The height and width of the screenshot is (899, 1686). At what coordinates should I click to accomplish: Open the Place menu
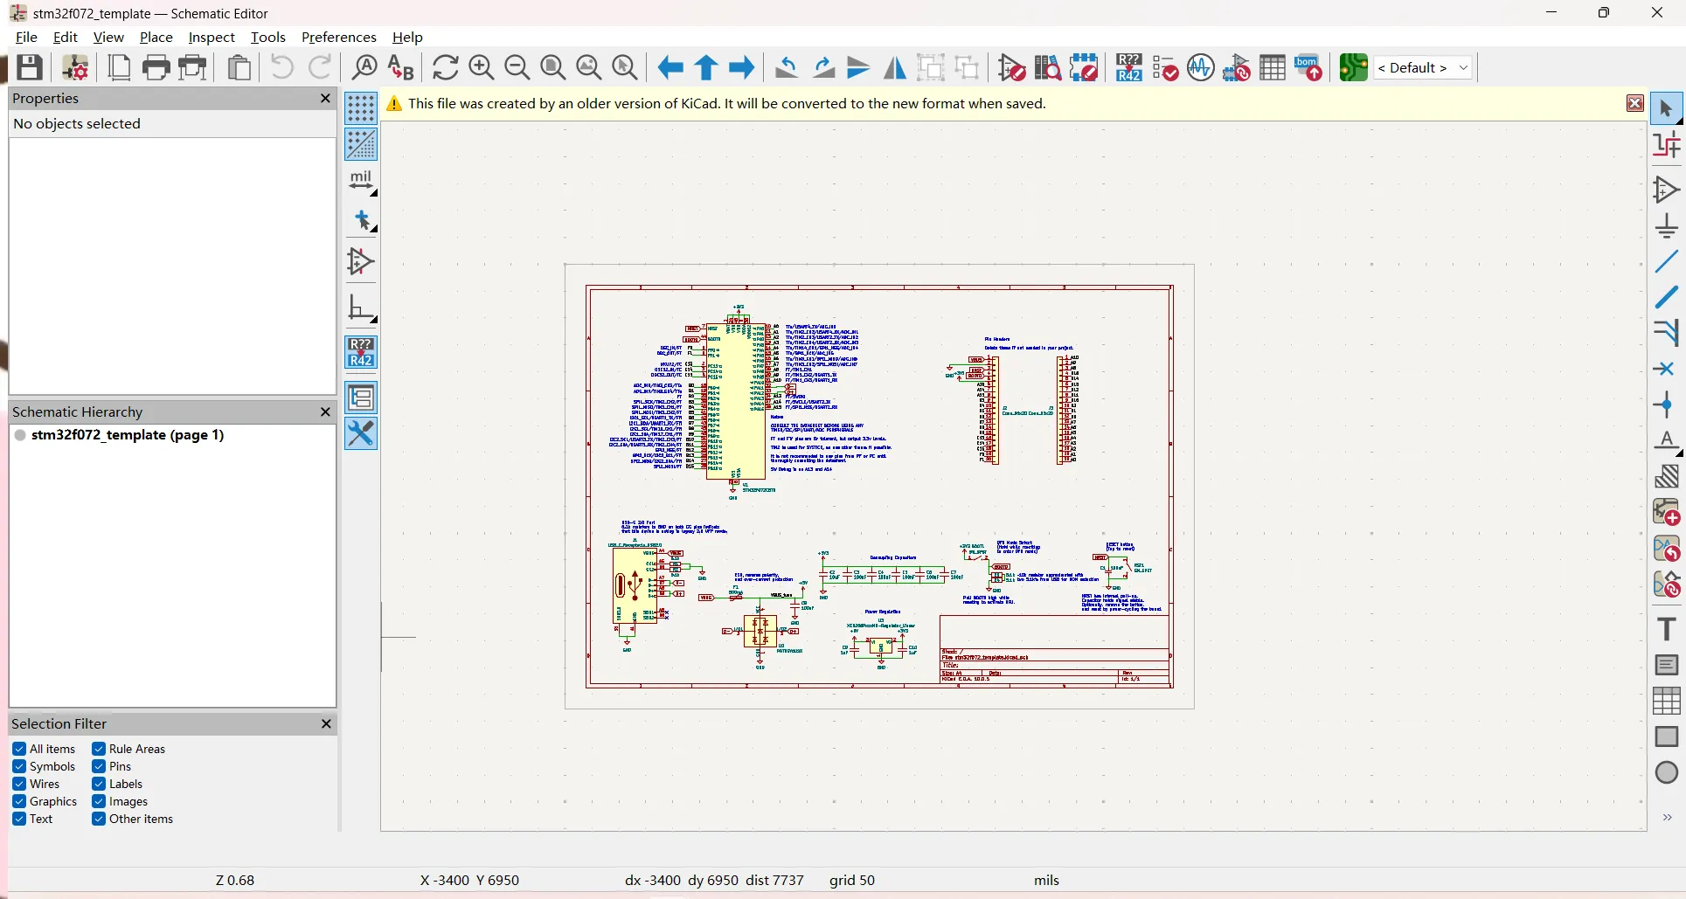pyautogui.click(x=156, y=37)
